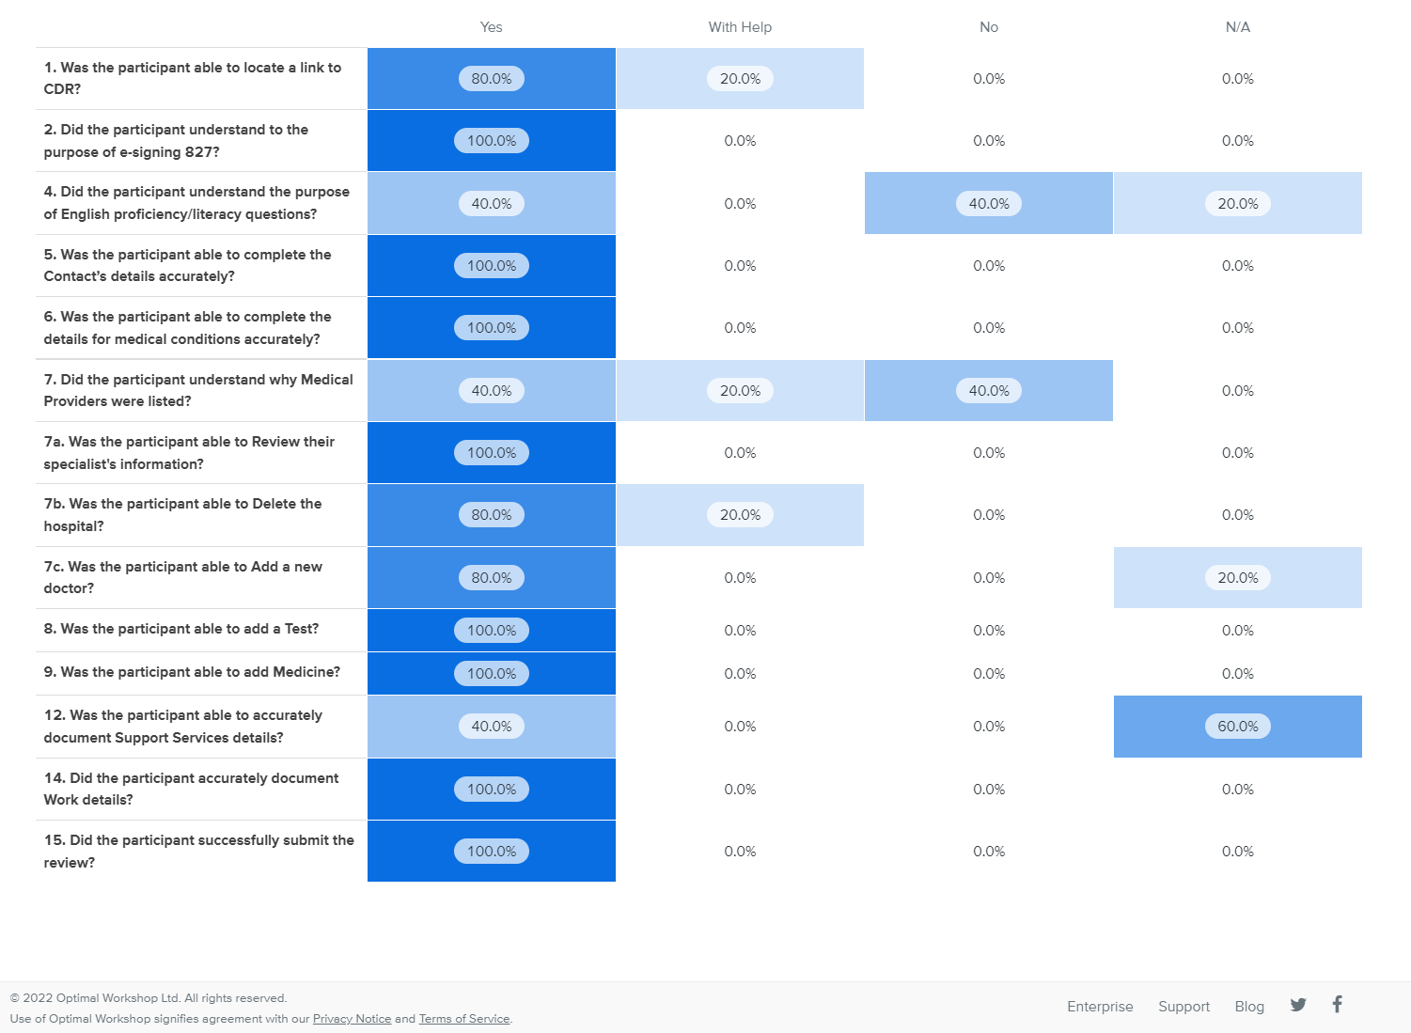This screenshot has width=1411, height=1033.
Task: Click question 15 about submitting the review
Action: 198,852
